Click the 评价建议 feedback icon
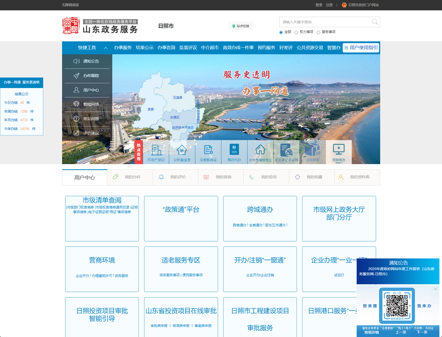This screenshot has height=337, width=442. pyautogui.click(x=87, y=133)
